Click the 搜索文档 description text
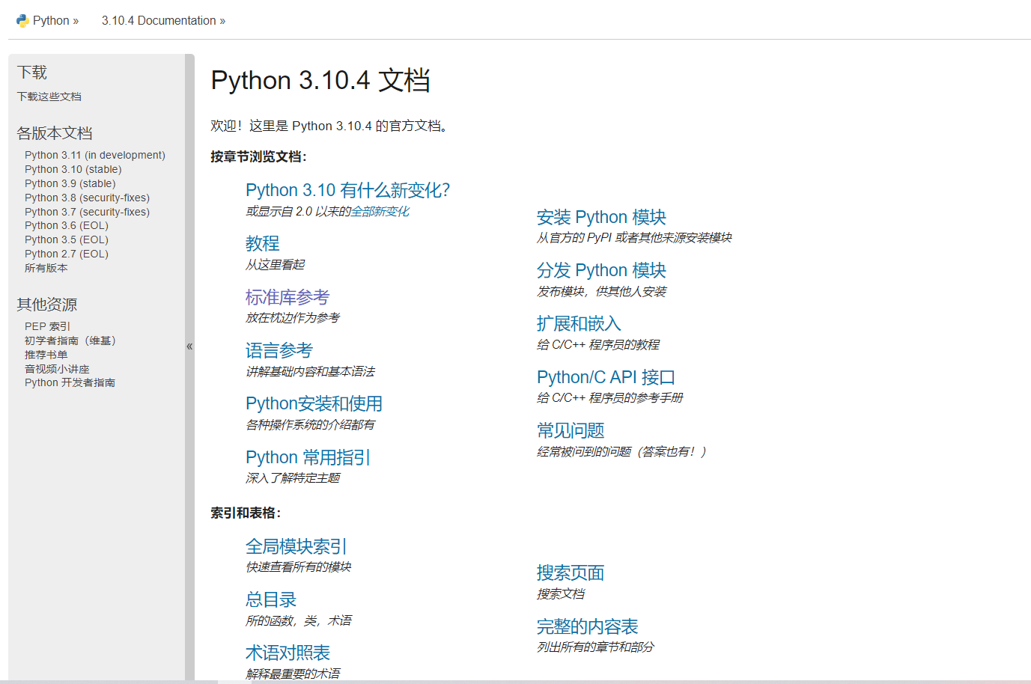The height and width of the screenshot is (684, 1031). coord(561,594)
